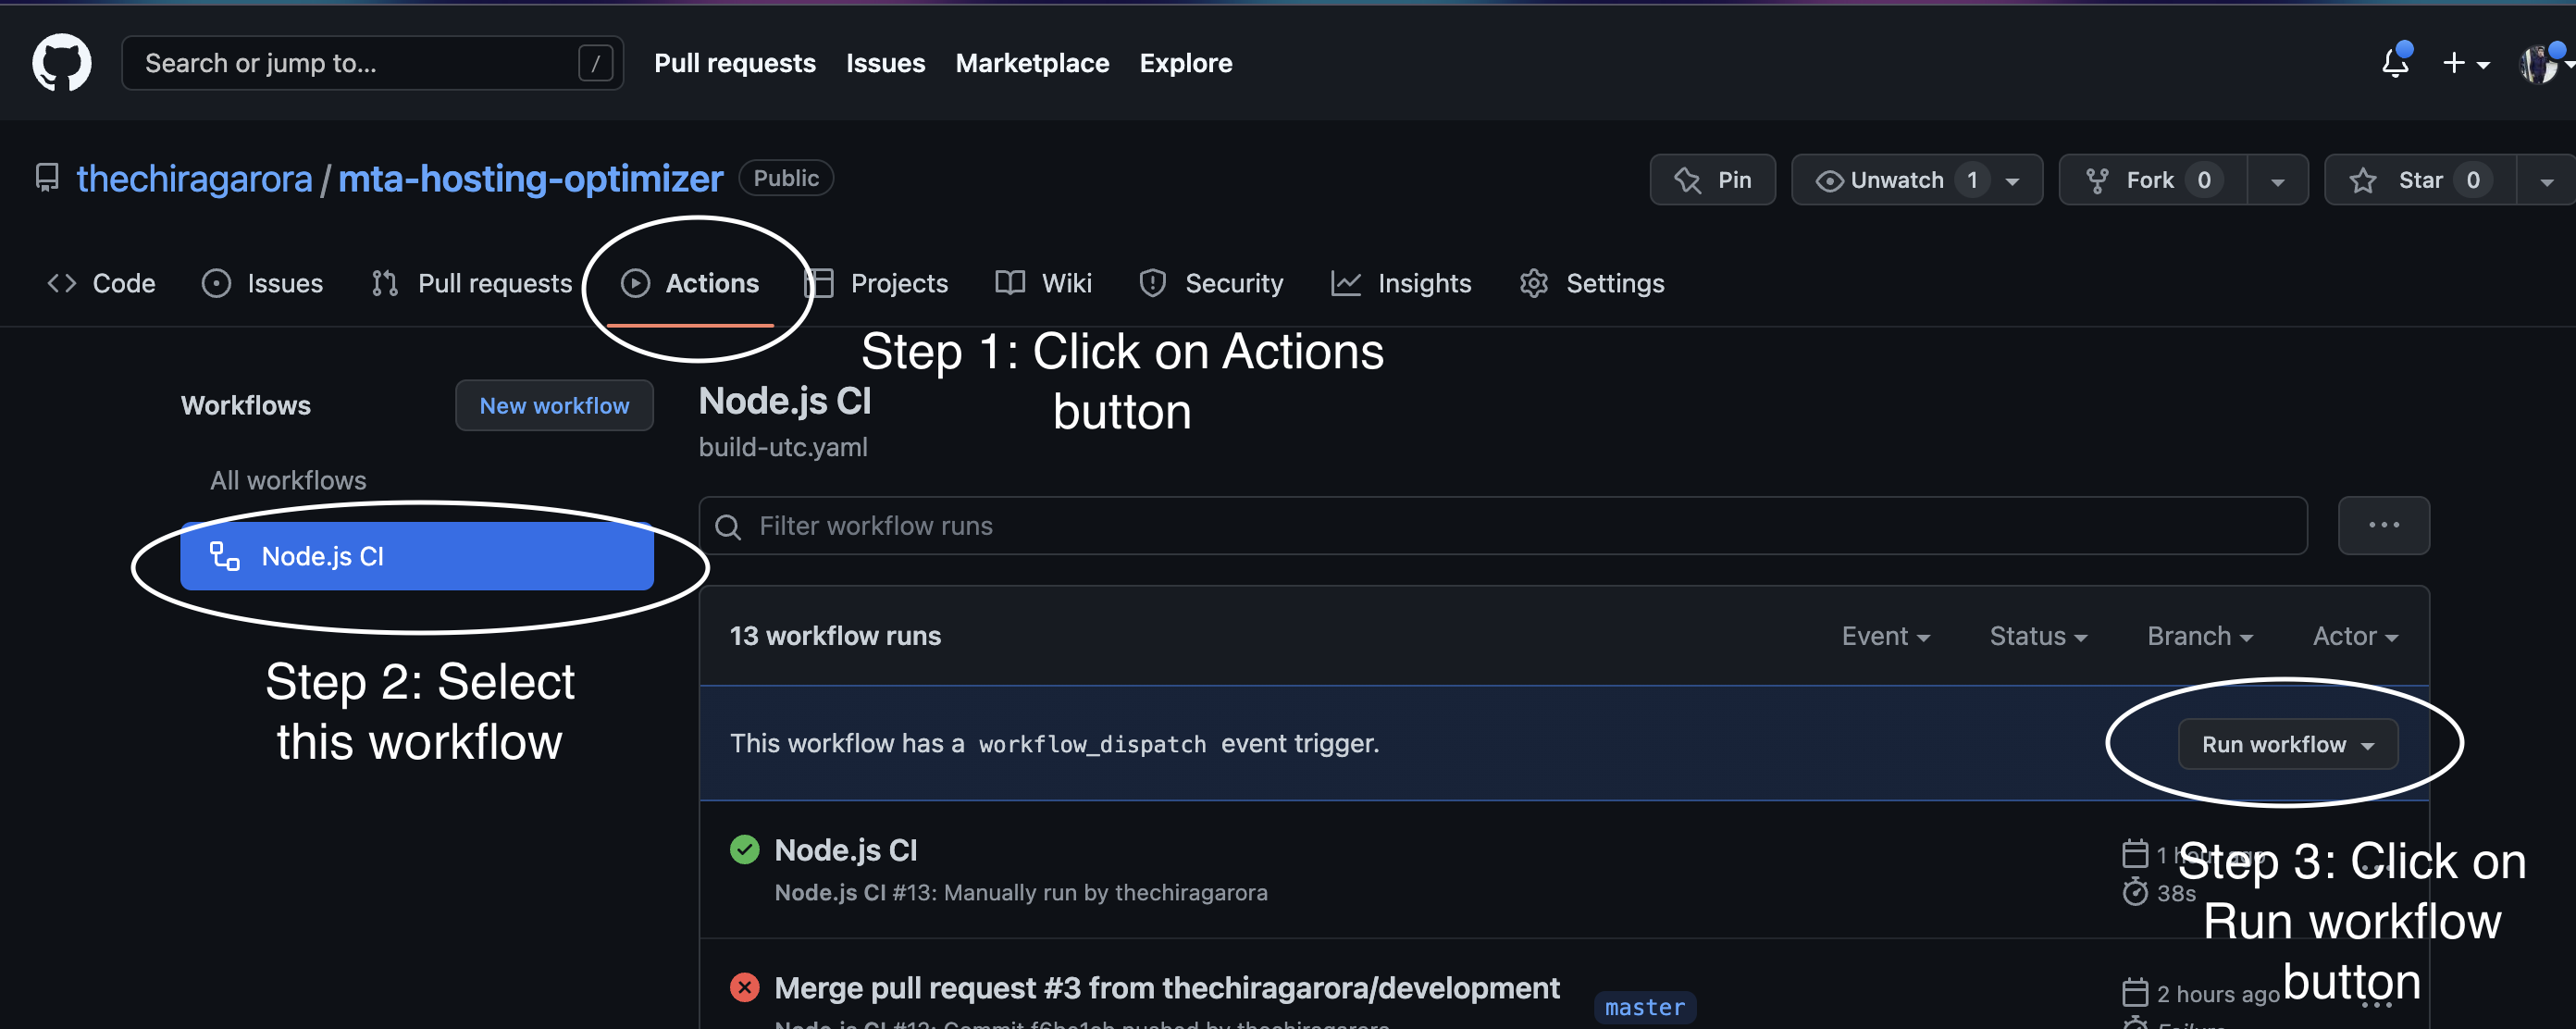Open the mta-hosting-optimizer repository link
Image resolution: width=2576 pixels, height=1029 pixels.
point(530,178)
